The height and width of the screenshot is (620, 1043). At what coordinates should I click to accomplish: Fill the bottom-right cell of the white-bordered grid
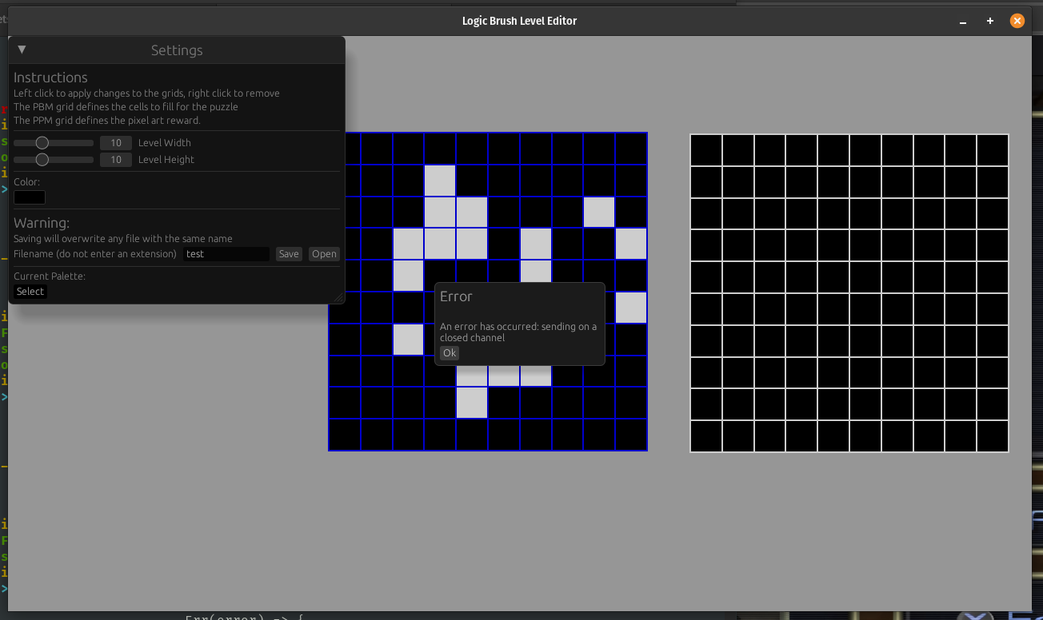(x=993, y=436)
